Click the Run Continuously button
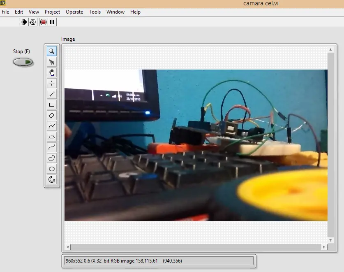Screen dimensions: 344x272 pyautogui.click(x=33, y=22)
